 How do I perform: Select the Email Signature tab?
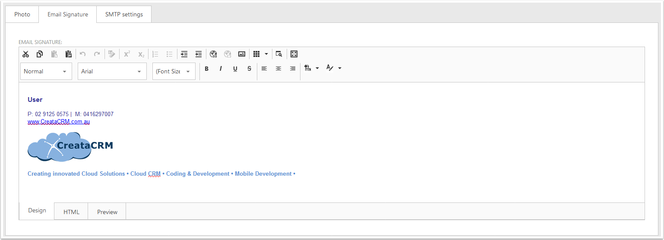pos(68,14)
